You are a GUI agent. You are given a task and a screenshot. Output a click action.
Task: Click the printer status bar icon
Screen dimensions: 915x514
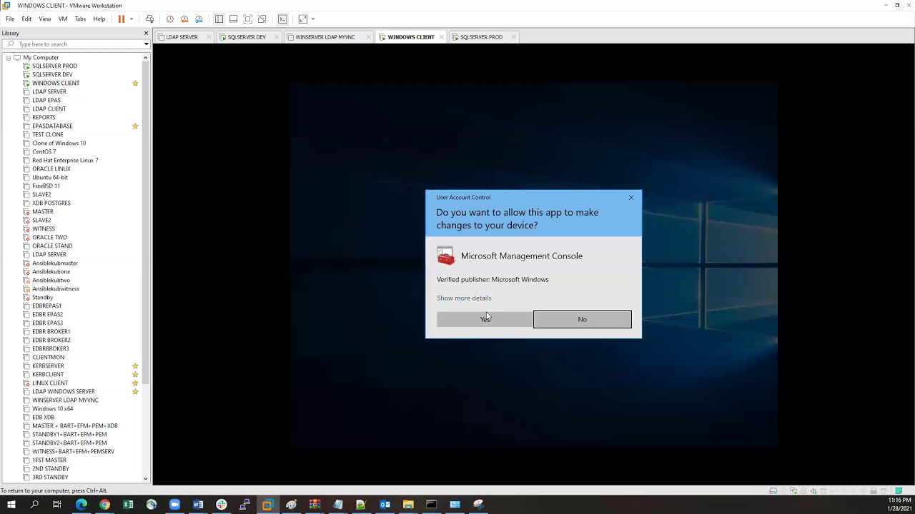point(803,491)
